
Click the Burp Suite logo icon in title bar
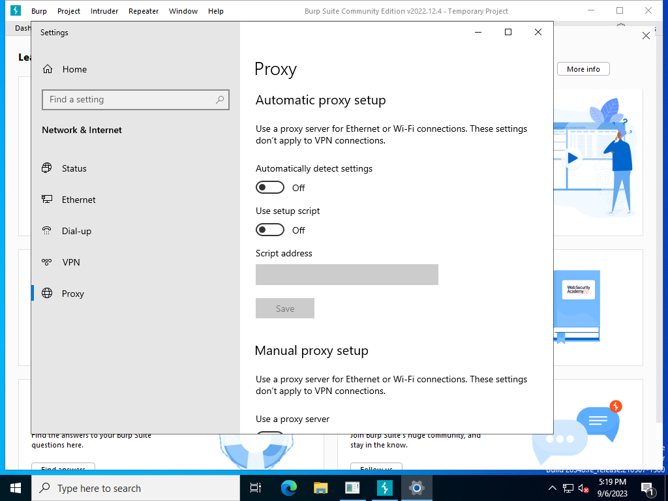(x=16, y=10)
